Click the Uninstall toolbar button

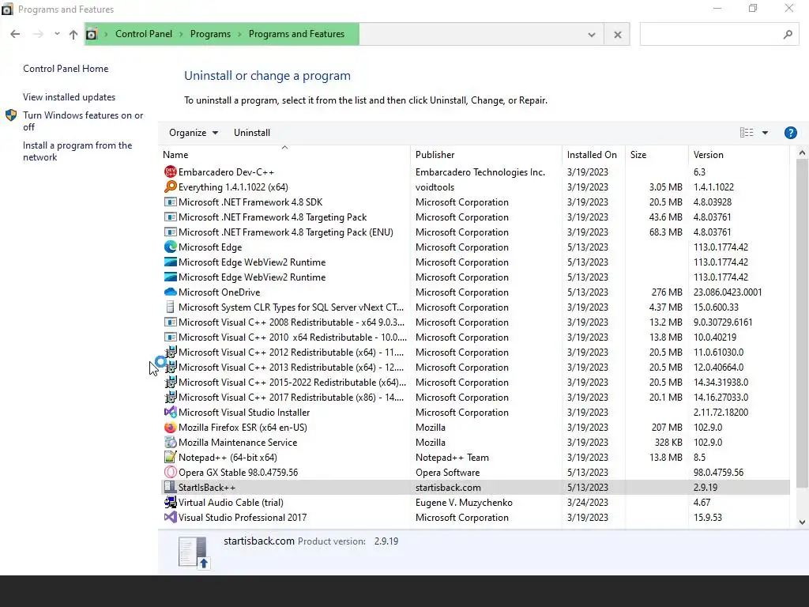[252, 133]
